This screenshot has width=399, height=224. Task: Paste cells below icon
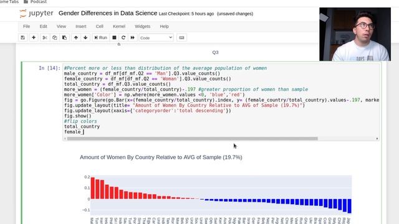(64, 37)
